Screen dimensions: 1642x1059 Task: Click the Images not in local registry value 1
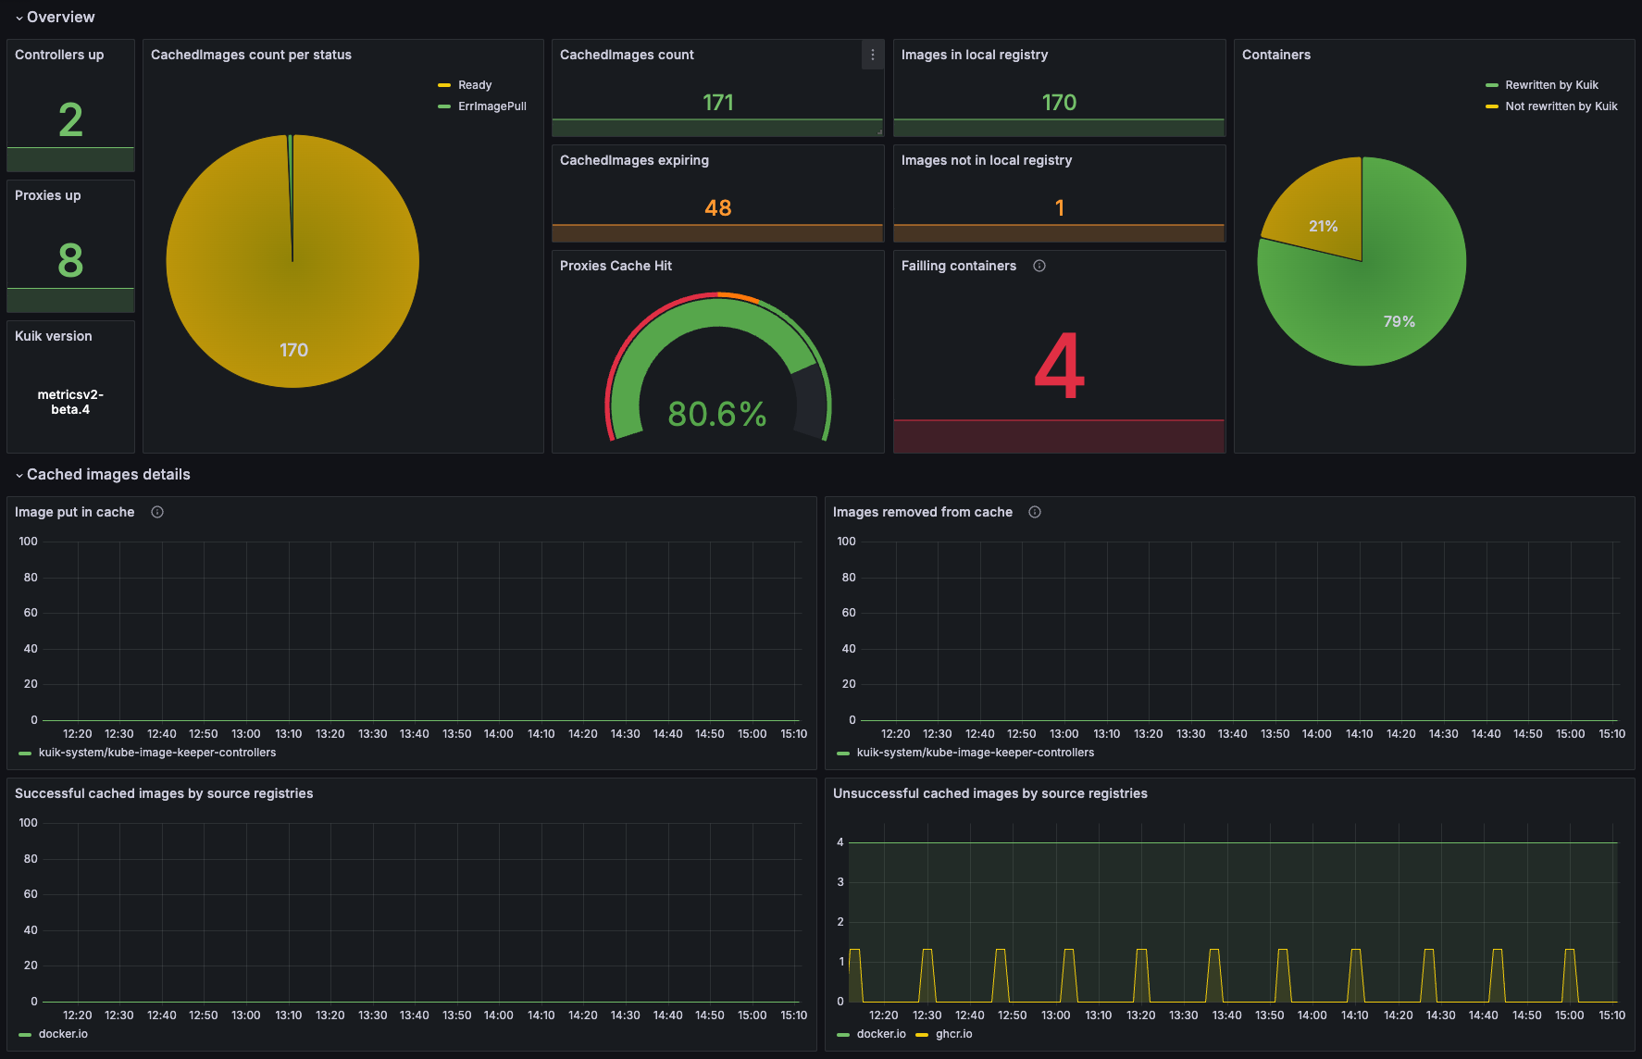tap(1060, 207)
